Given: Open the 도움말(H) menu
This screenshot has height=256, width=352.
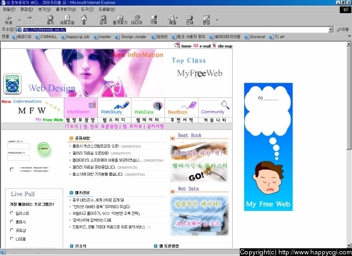Looking at the screenshot, I should tap(107, 9).
